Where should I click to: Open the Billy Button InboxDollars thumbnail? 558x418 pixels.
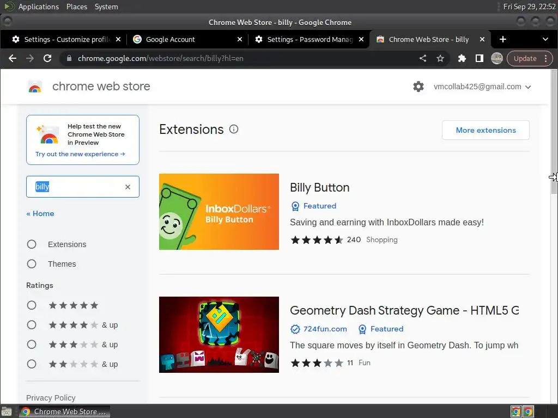point(219,212)
